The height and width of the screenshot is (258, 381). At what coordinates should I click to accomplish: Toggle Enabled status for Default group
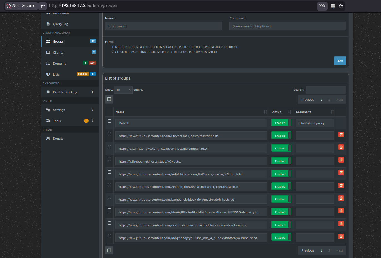[281, 123]
